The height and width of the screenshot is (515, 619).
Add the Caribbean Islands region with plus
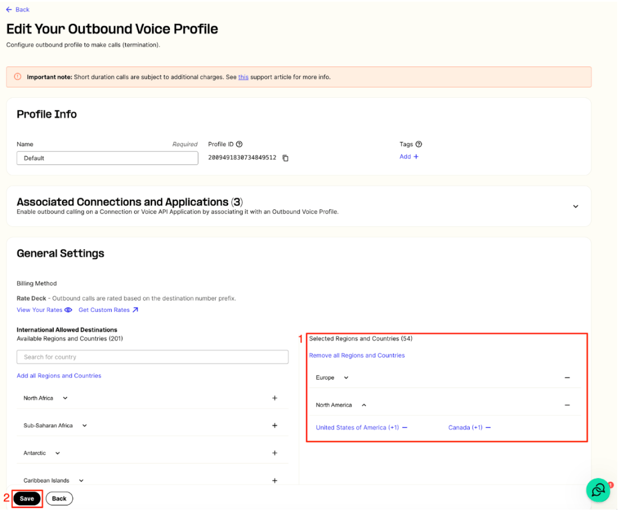(275, 481)
